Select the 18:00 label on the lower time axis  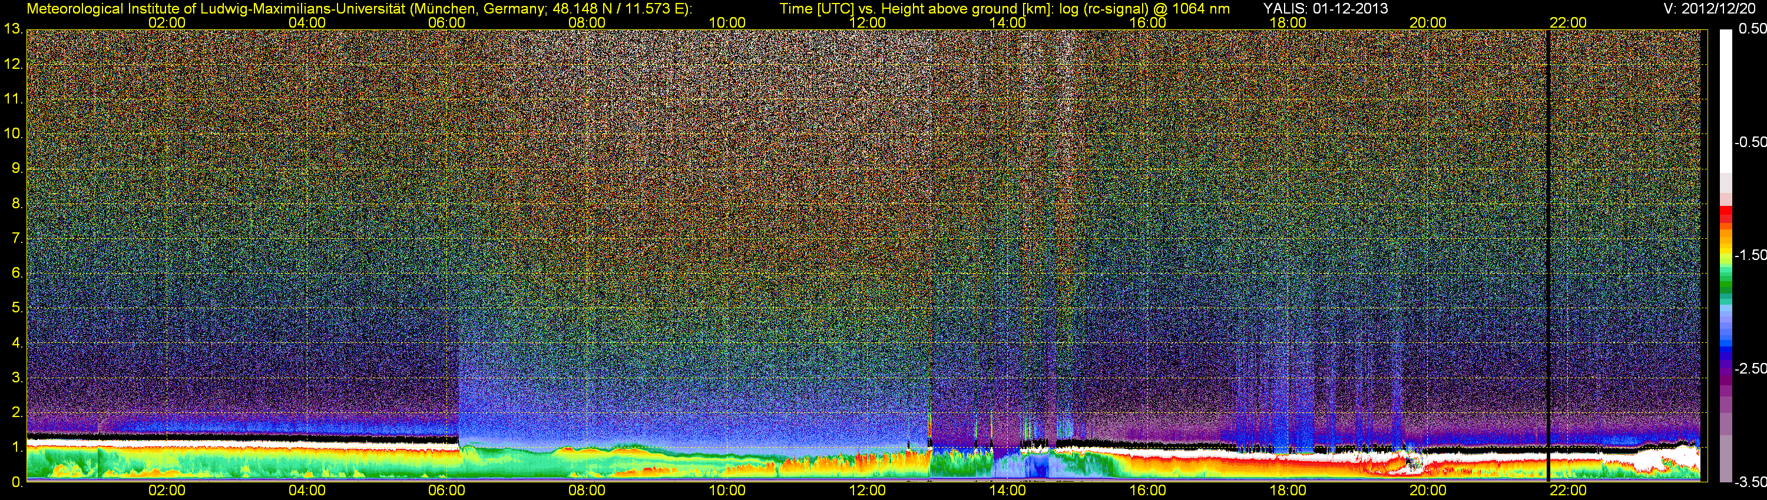(1288, 491)
